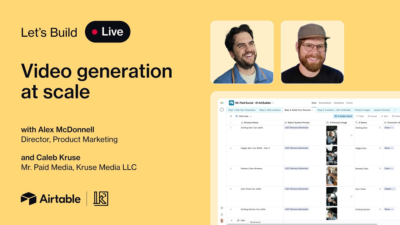This screenshot has width=400, height=225.
Task: Expand the more tables chevron
Action: point(395,110)
